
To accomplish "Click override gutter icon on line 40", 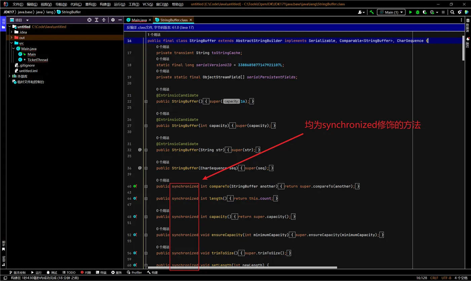I will (135, 186).
